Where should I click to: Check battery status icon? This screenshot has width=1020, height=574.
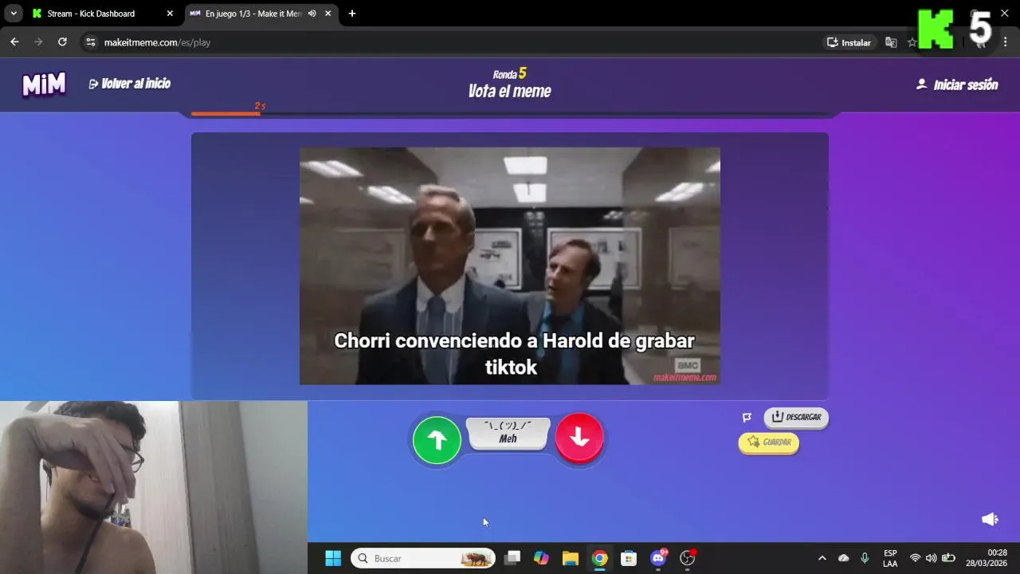tap(948, 558)
